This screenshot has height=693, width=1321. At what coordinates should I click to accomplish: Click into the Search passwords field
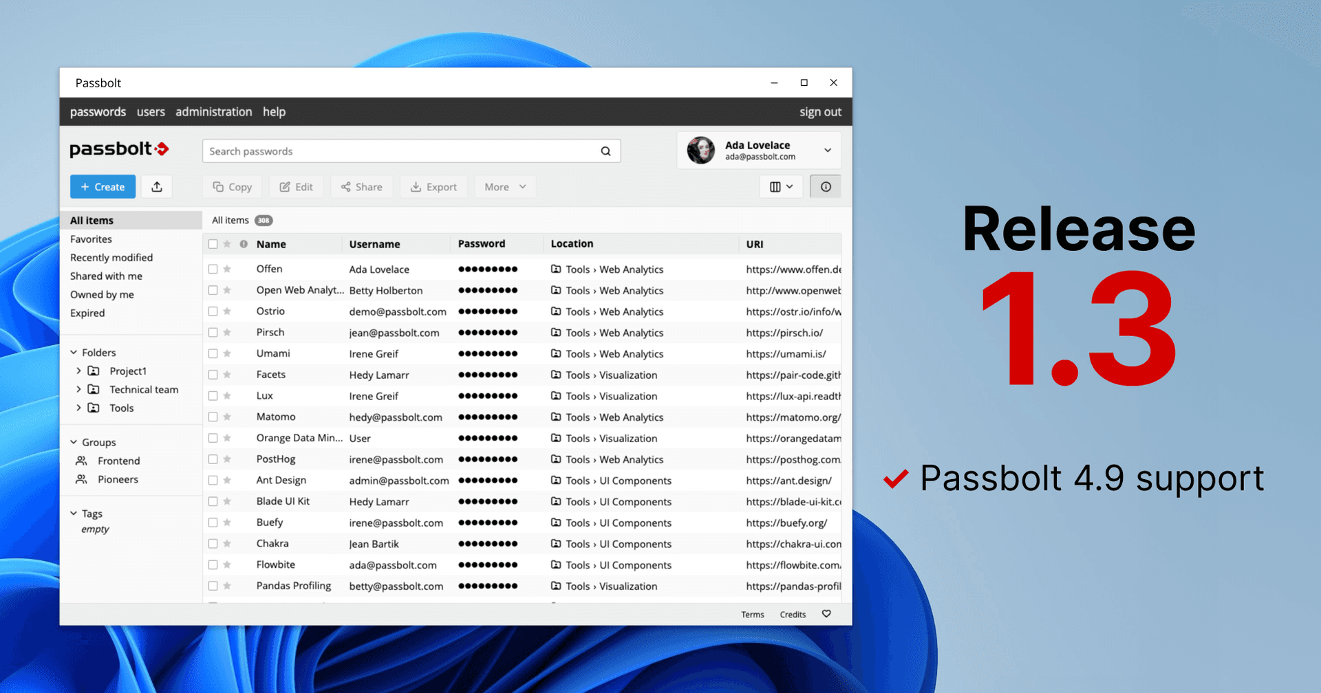(411, 151)
